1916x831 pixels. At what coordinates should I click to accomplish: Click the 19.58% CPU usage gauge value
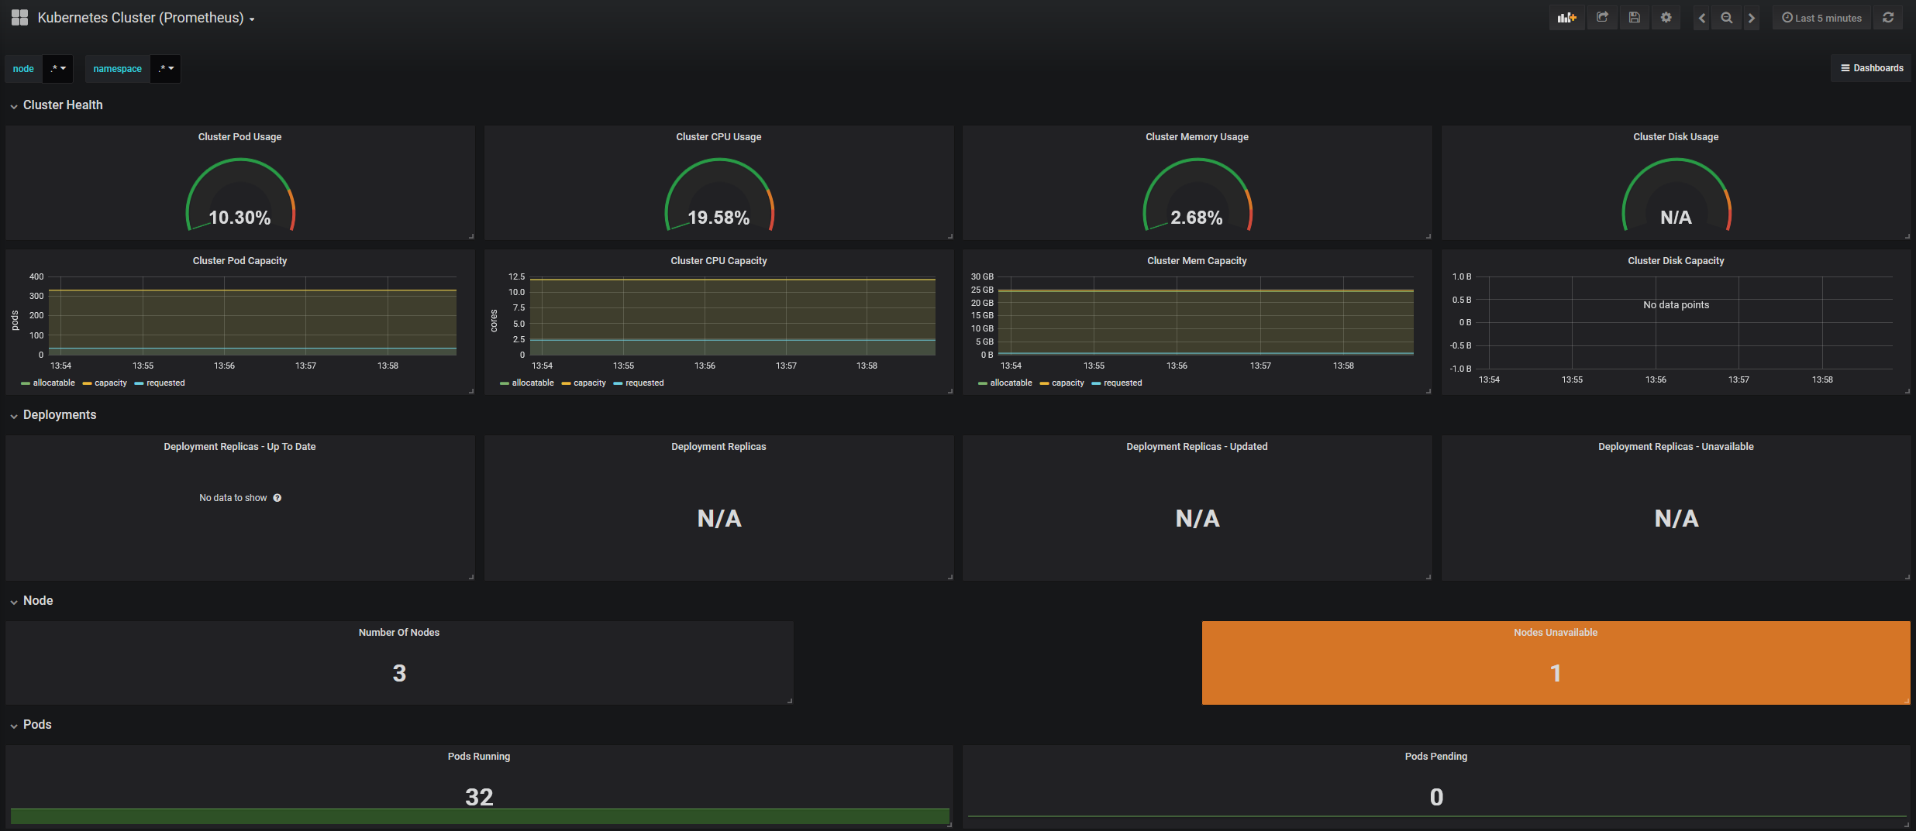point(718,218)
